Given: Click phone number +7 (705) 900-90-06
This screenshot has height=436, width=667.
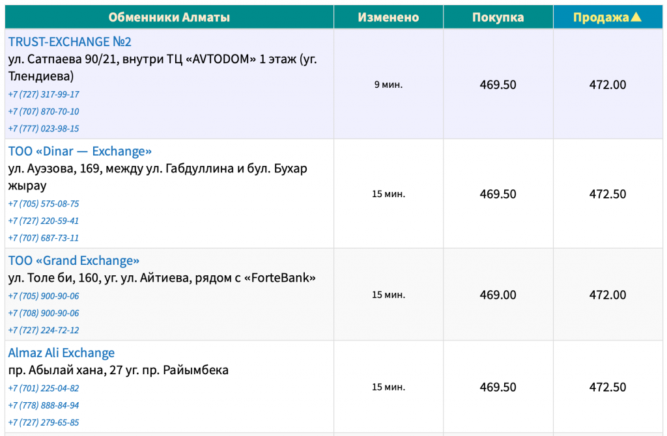Looking at the screenshot, I should [44, 296].
